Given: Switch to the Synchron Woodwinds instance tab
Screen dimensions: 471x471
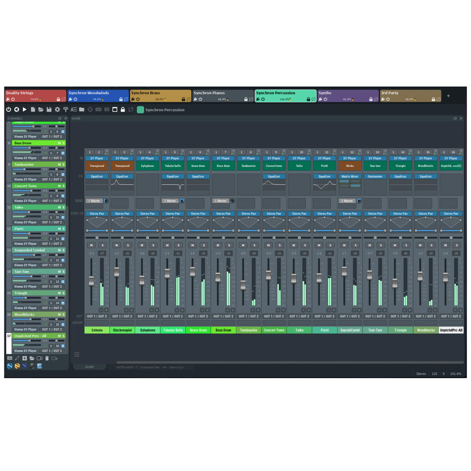Looking at the screenshot, I should [98, 96].
